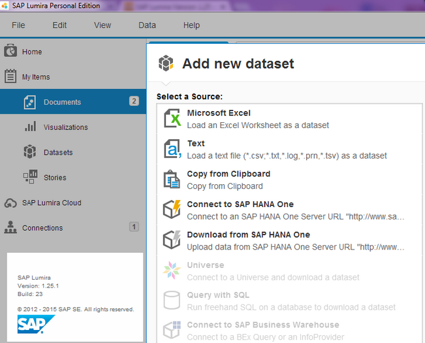Click the 'Load a text file' description

click(287, 156)
